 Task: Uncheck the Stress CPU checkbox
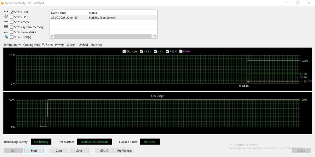[12, 12]
